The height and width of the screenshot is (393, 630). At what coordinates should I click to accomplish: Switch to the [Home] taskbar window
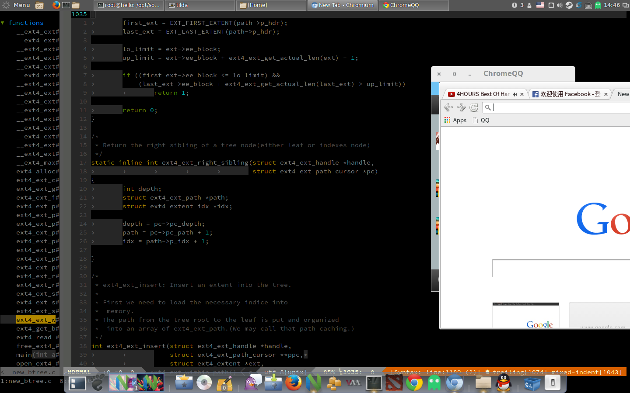(x=271, y=5)
